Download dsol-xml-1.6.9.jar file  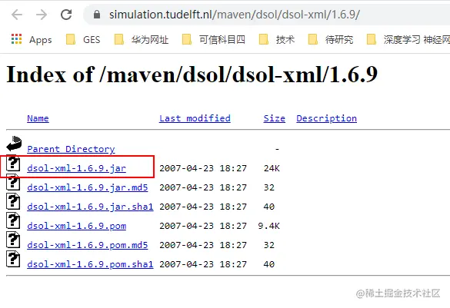coord(77,168)
